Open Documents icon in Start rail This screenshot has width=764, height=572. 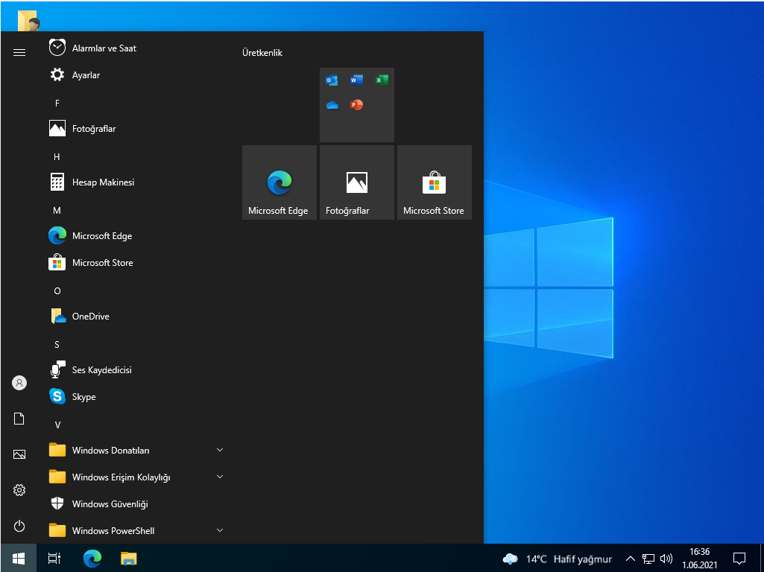tap(19, 419)
